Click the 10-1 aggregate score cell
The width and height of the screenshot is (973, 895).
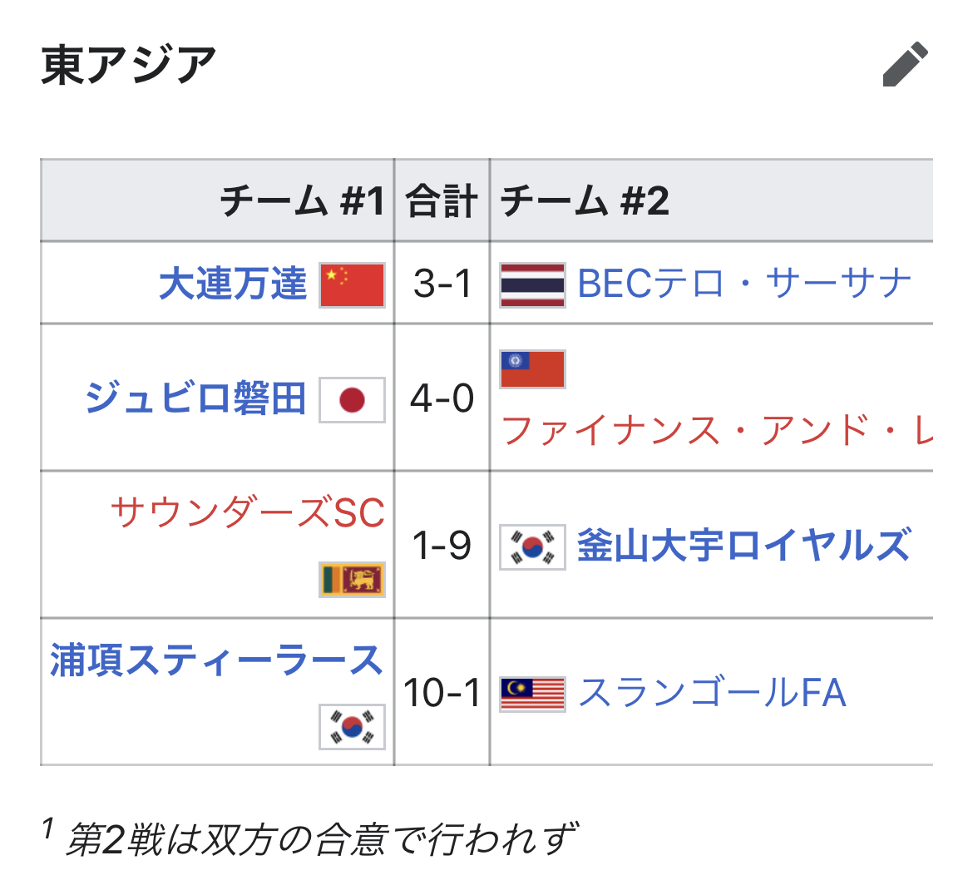tap(442, 693)
